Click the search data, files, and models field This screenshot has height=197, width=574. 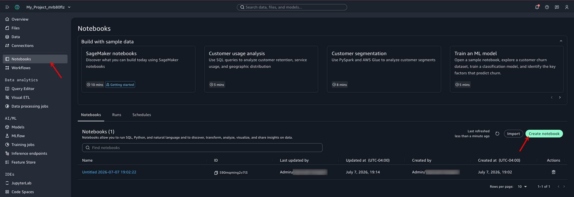click(x=292, y=7)
